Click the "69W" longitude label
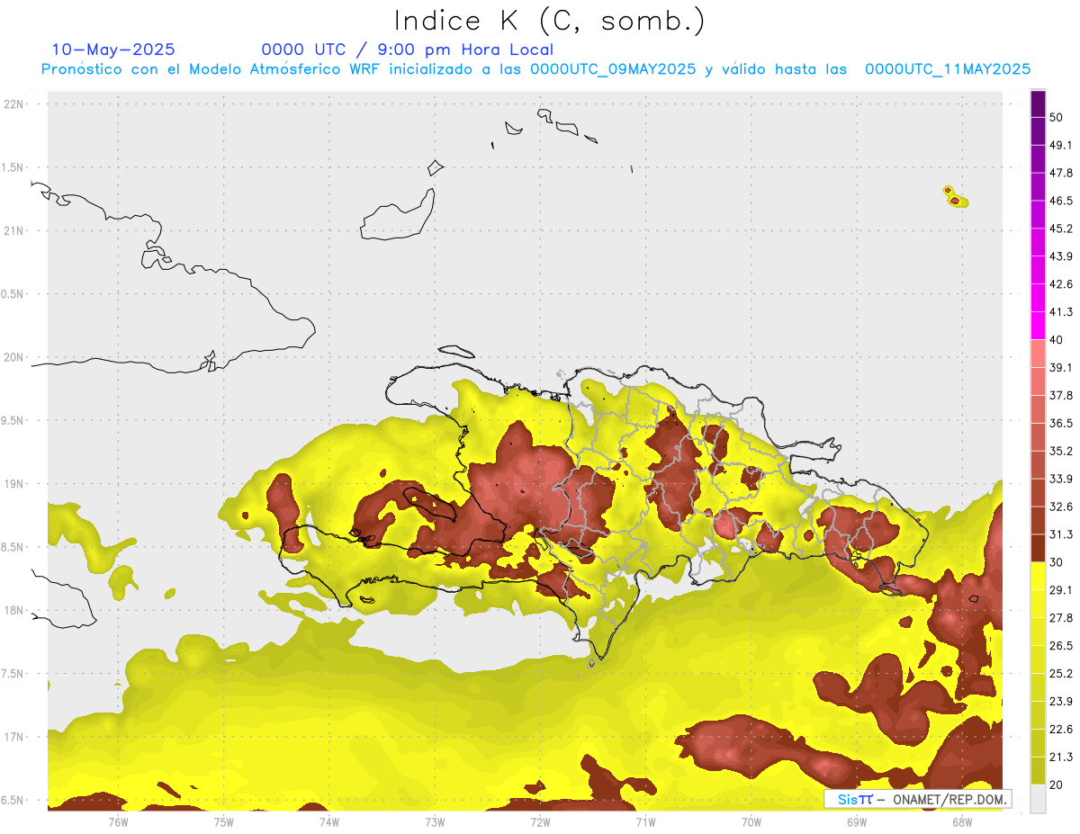 [857, 821]
